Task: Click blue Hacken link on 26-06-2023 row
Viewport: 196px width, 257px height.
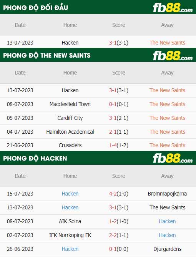Action: coord(70,249)
